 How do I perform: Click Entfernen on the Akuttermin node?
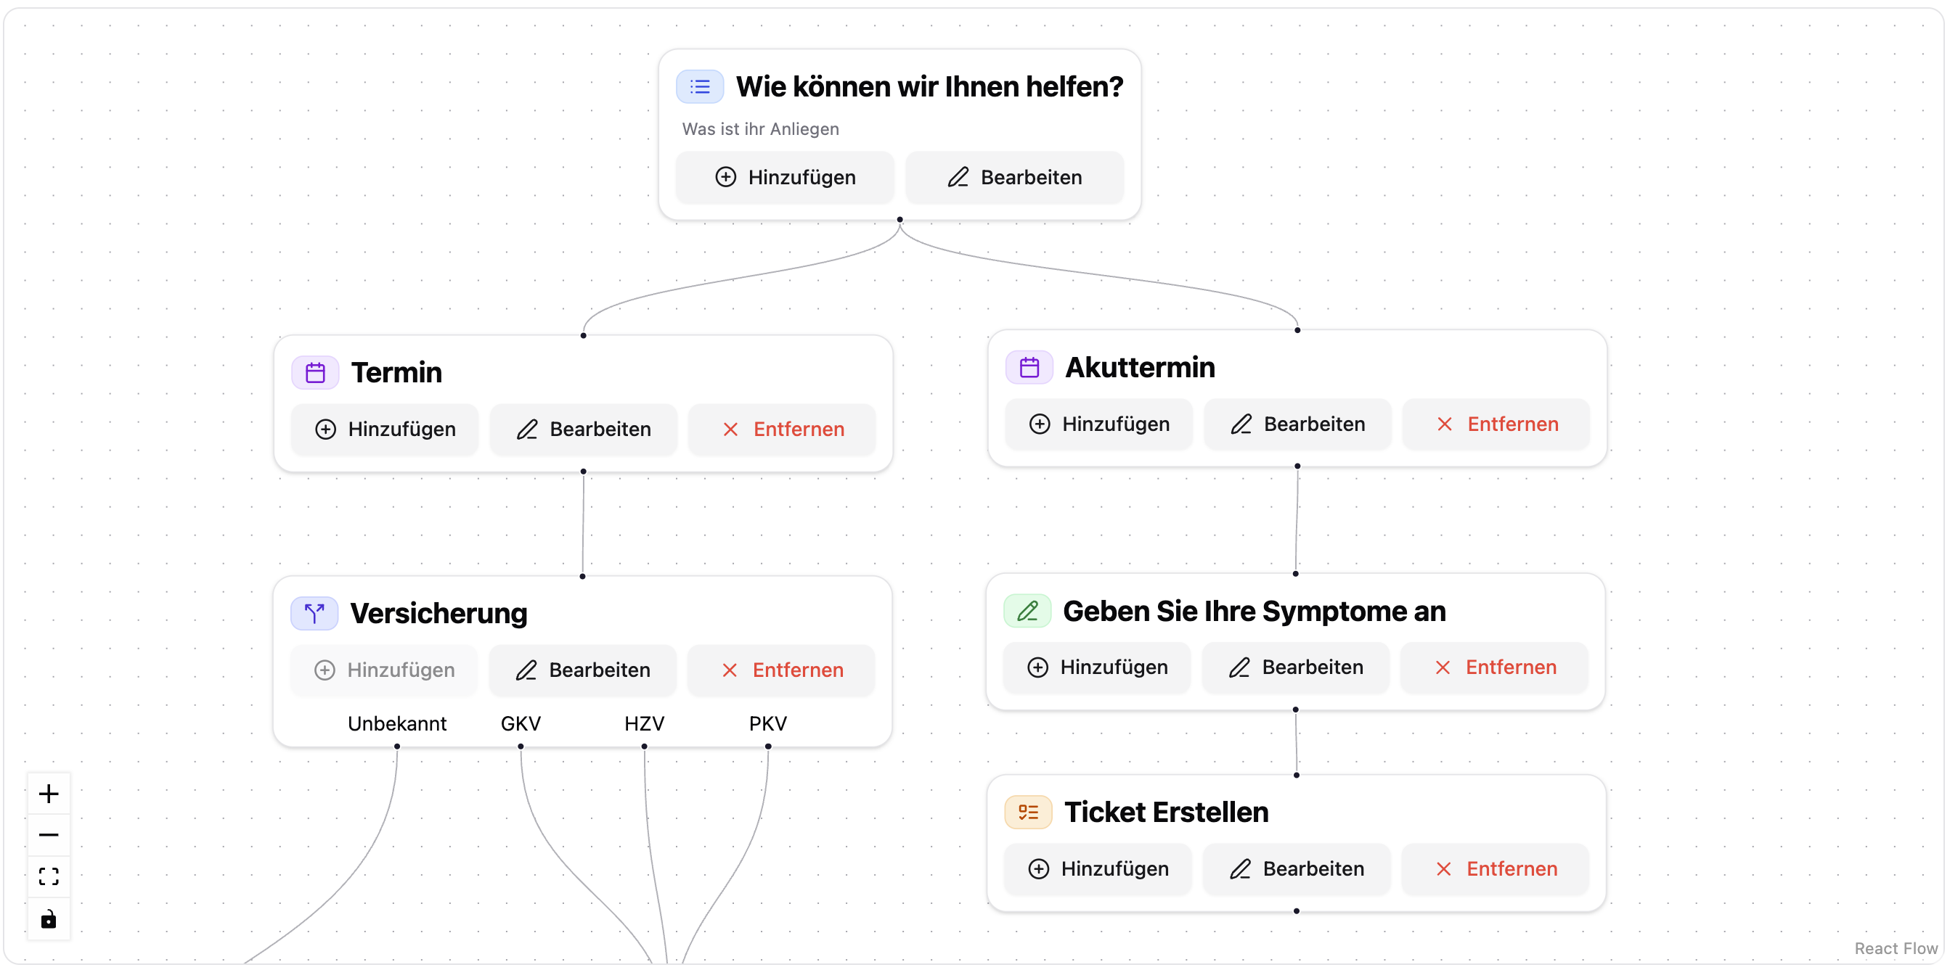tap(1495, 424)
